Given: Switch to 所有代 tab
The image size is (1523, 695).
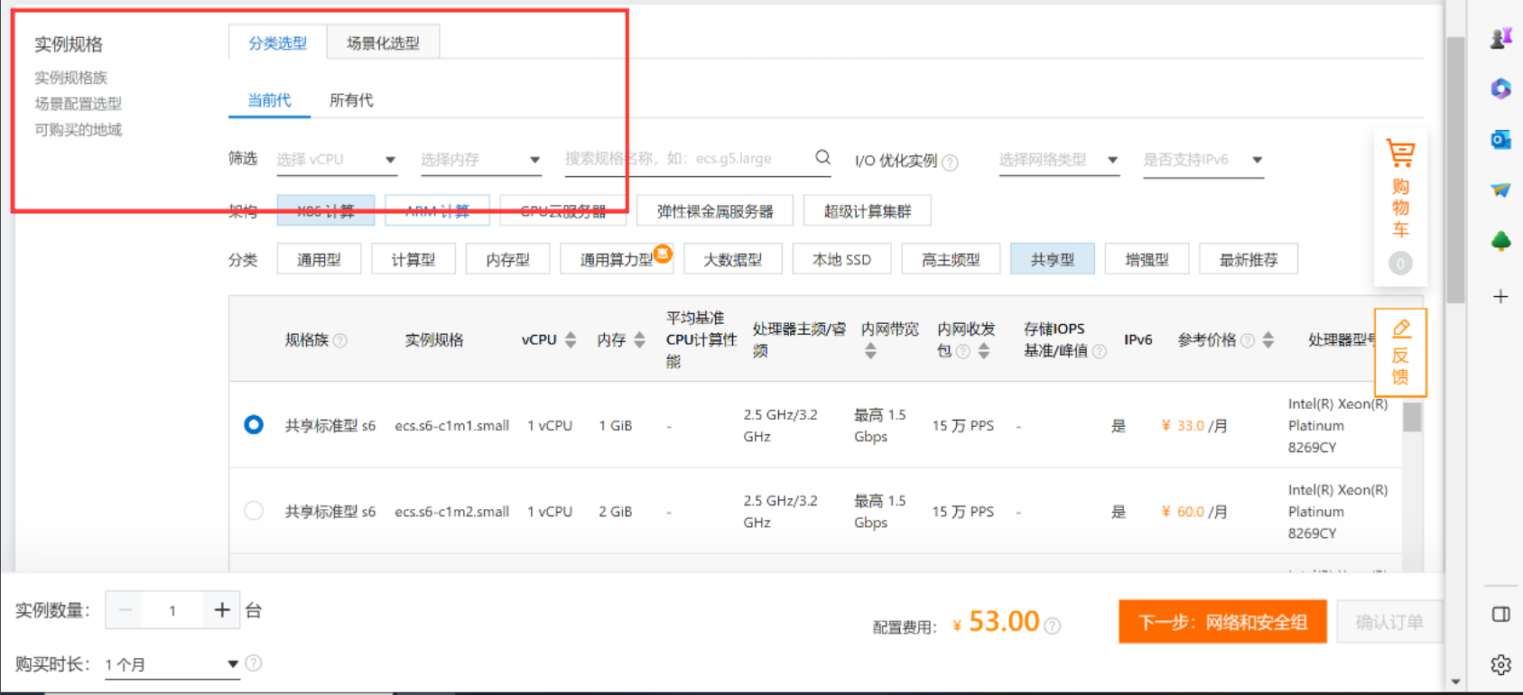Looking at the screenshot, I should [351, 100].
